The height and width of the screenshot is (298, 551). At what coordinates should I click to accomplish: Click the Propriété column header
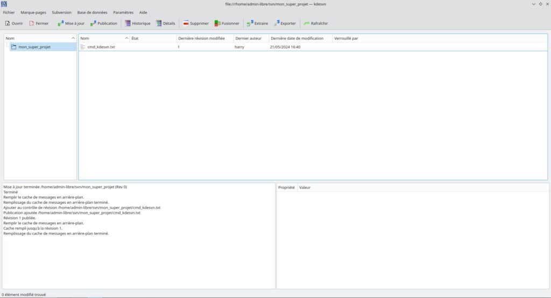click(x=286, y=188)
